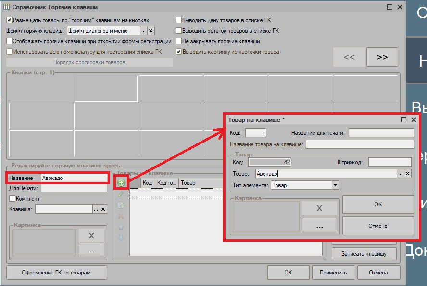Uncheck 'Выводить картинку из карточки товара'
This screenshot has height=286, width=427.
179,52
